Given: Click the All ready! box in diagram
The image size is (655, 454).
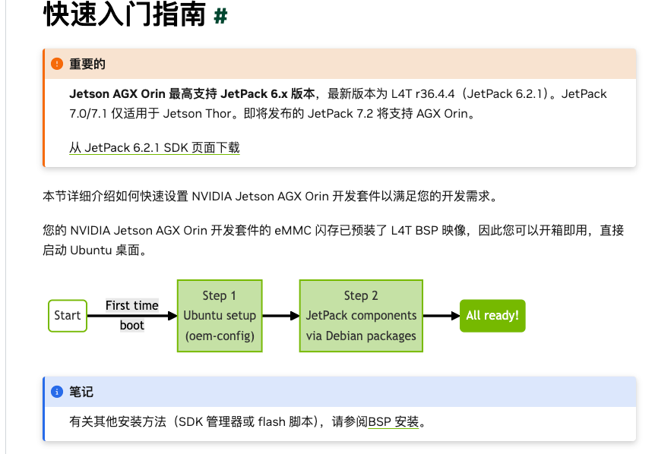Looking at the screenshot, I should click(492, 316).
